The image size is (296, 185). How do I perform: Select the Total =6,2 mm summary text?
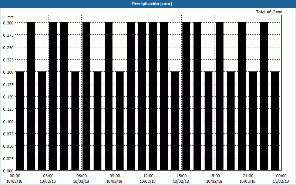point(269,12)
